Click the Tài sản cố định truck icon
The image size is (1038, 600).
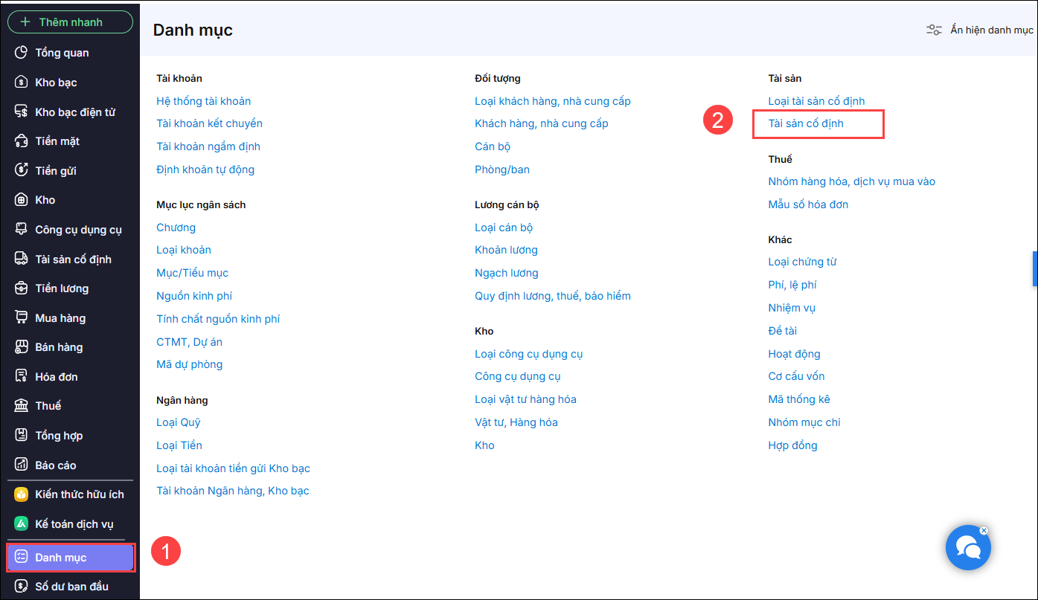tap(21, 259)
